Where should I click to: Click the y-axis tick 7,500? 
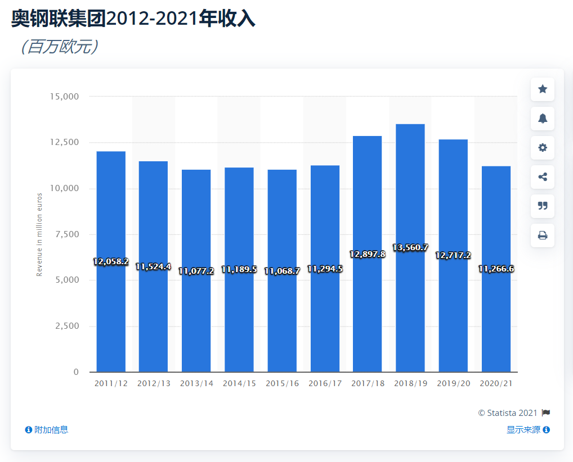(67, 234)
